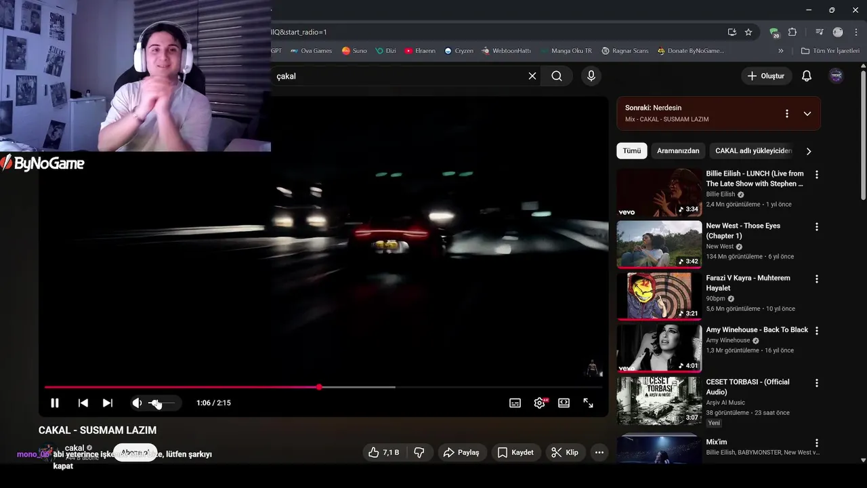Open Amy Winehouse Back To Black title

[757, 330]
